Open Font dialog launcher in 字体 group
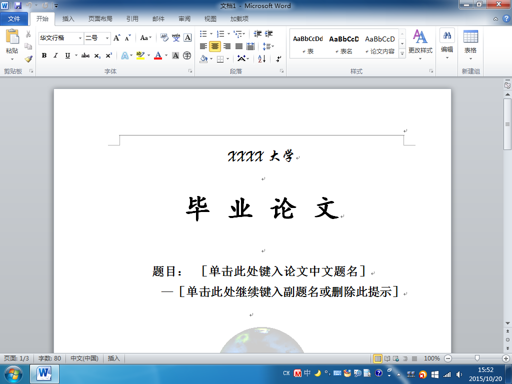Image resolution: width=512 pixels, height=384 pixels. point(190,71)
